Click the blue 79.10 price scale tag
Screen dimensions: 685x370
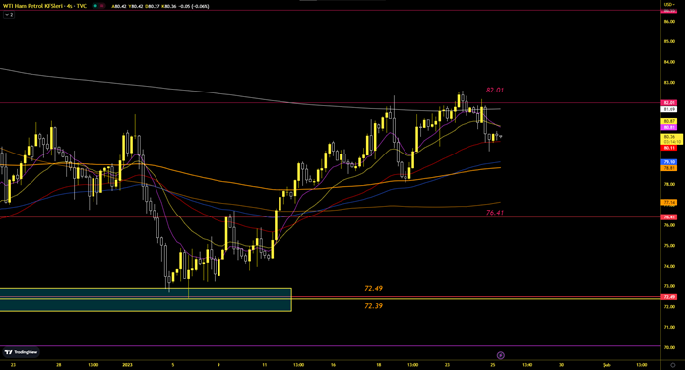[x=669, y=162]
